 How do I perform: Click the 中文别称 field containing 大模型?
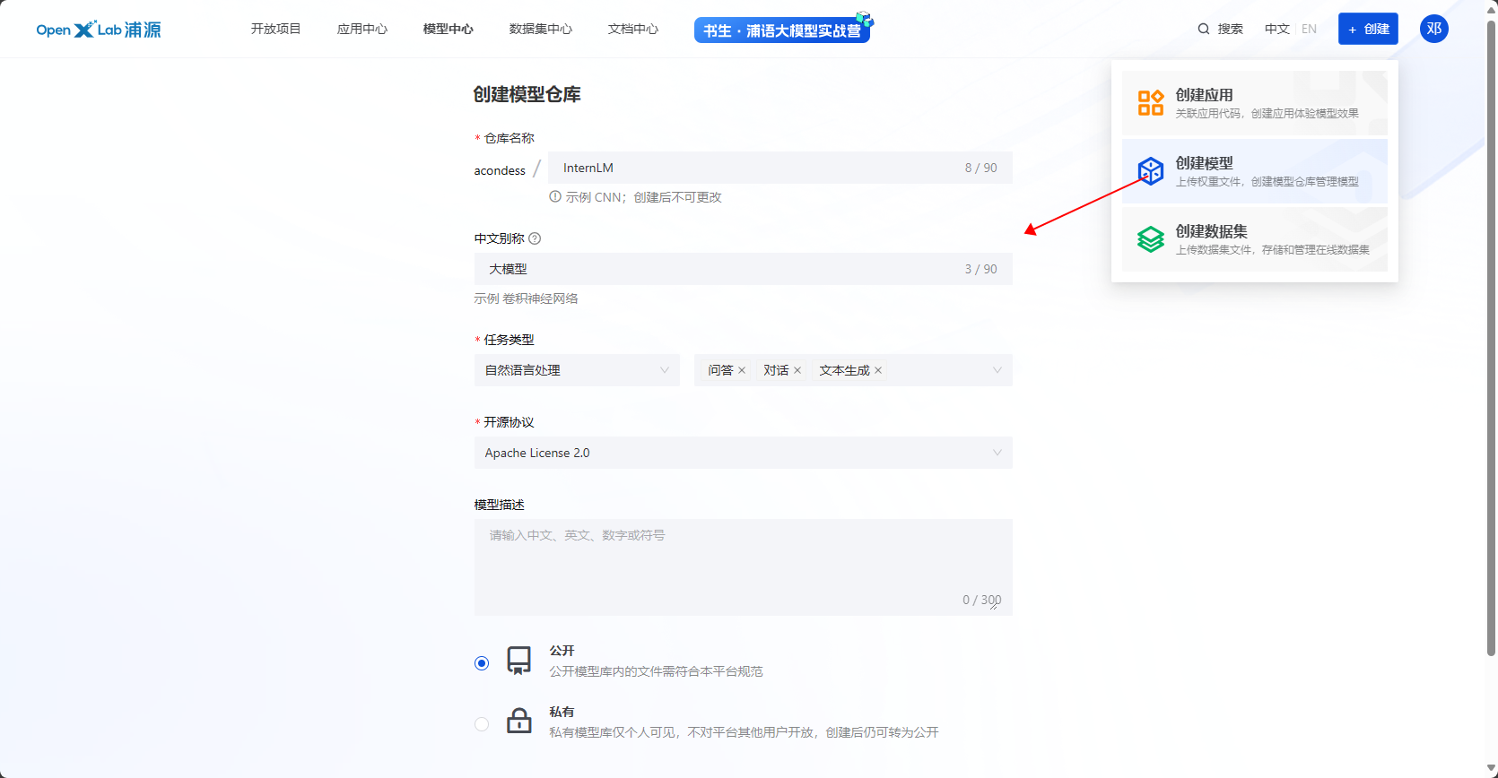pyautogui.click(x=743, y=269)
